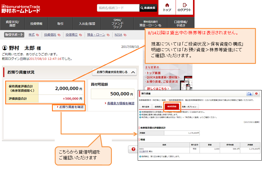Click the 取引サポート label
Viewport: 262px width, 181px height.
click(14, 35)
